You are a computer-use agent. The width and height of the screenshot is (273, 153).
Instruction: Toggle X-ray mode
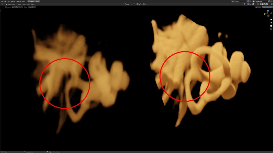point(258,4)
